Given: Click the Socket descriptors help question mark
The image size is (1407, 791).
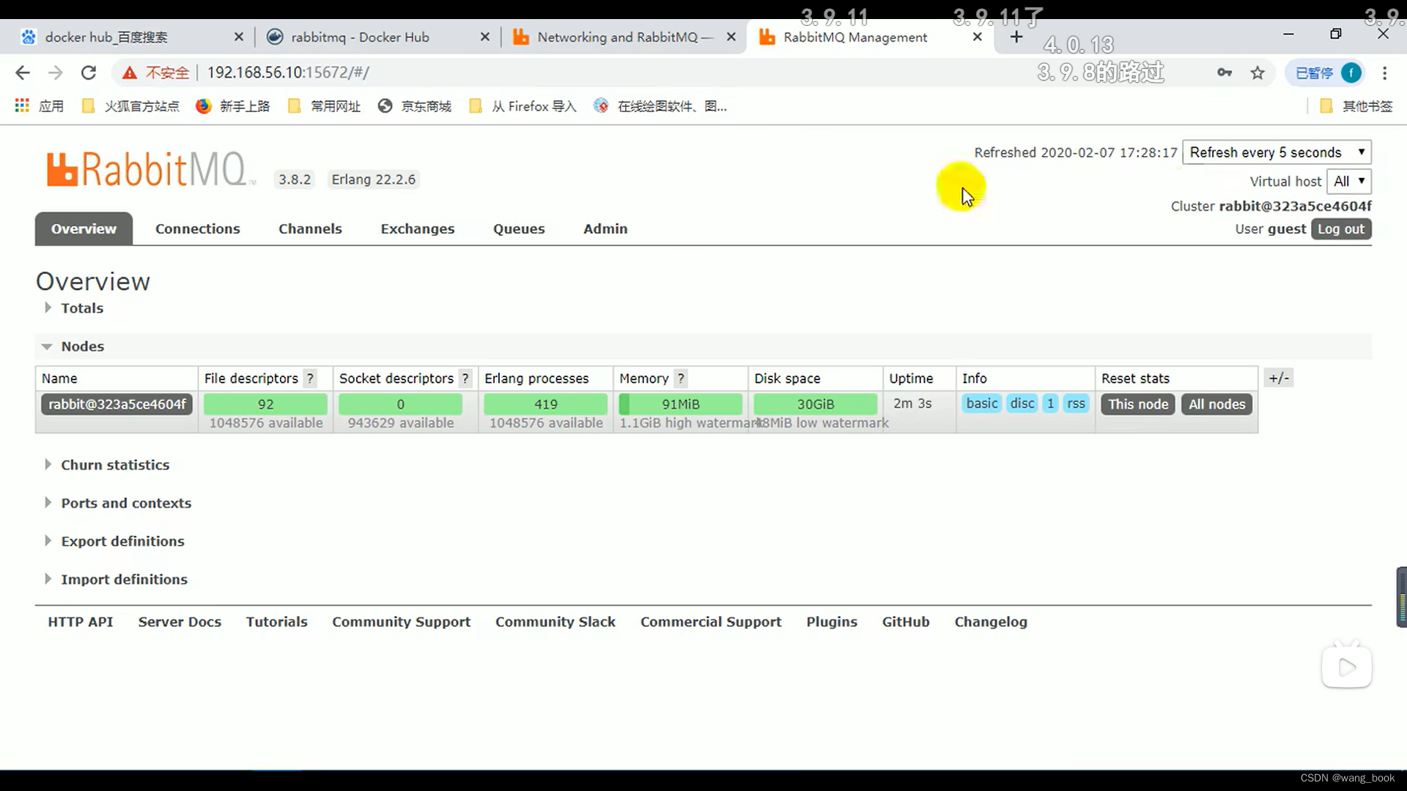Looking at the screenshot, I should (x=465, y=379).
